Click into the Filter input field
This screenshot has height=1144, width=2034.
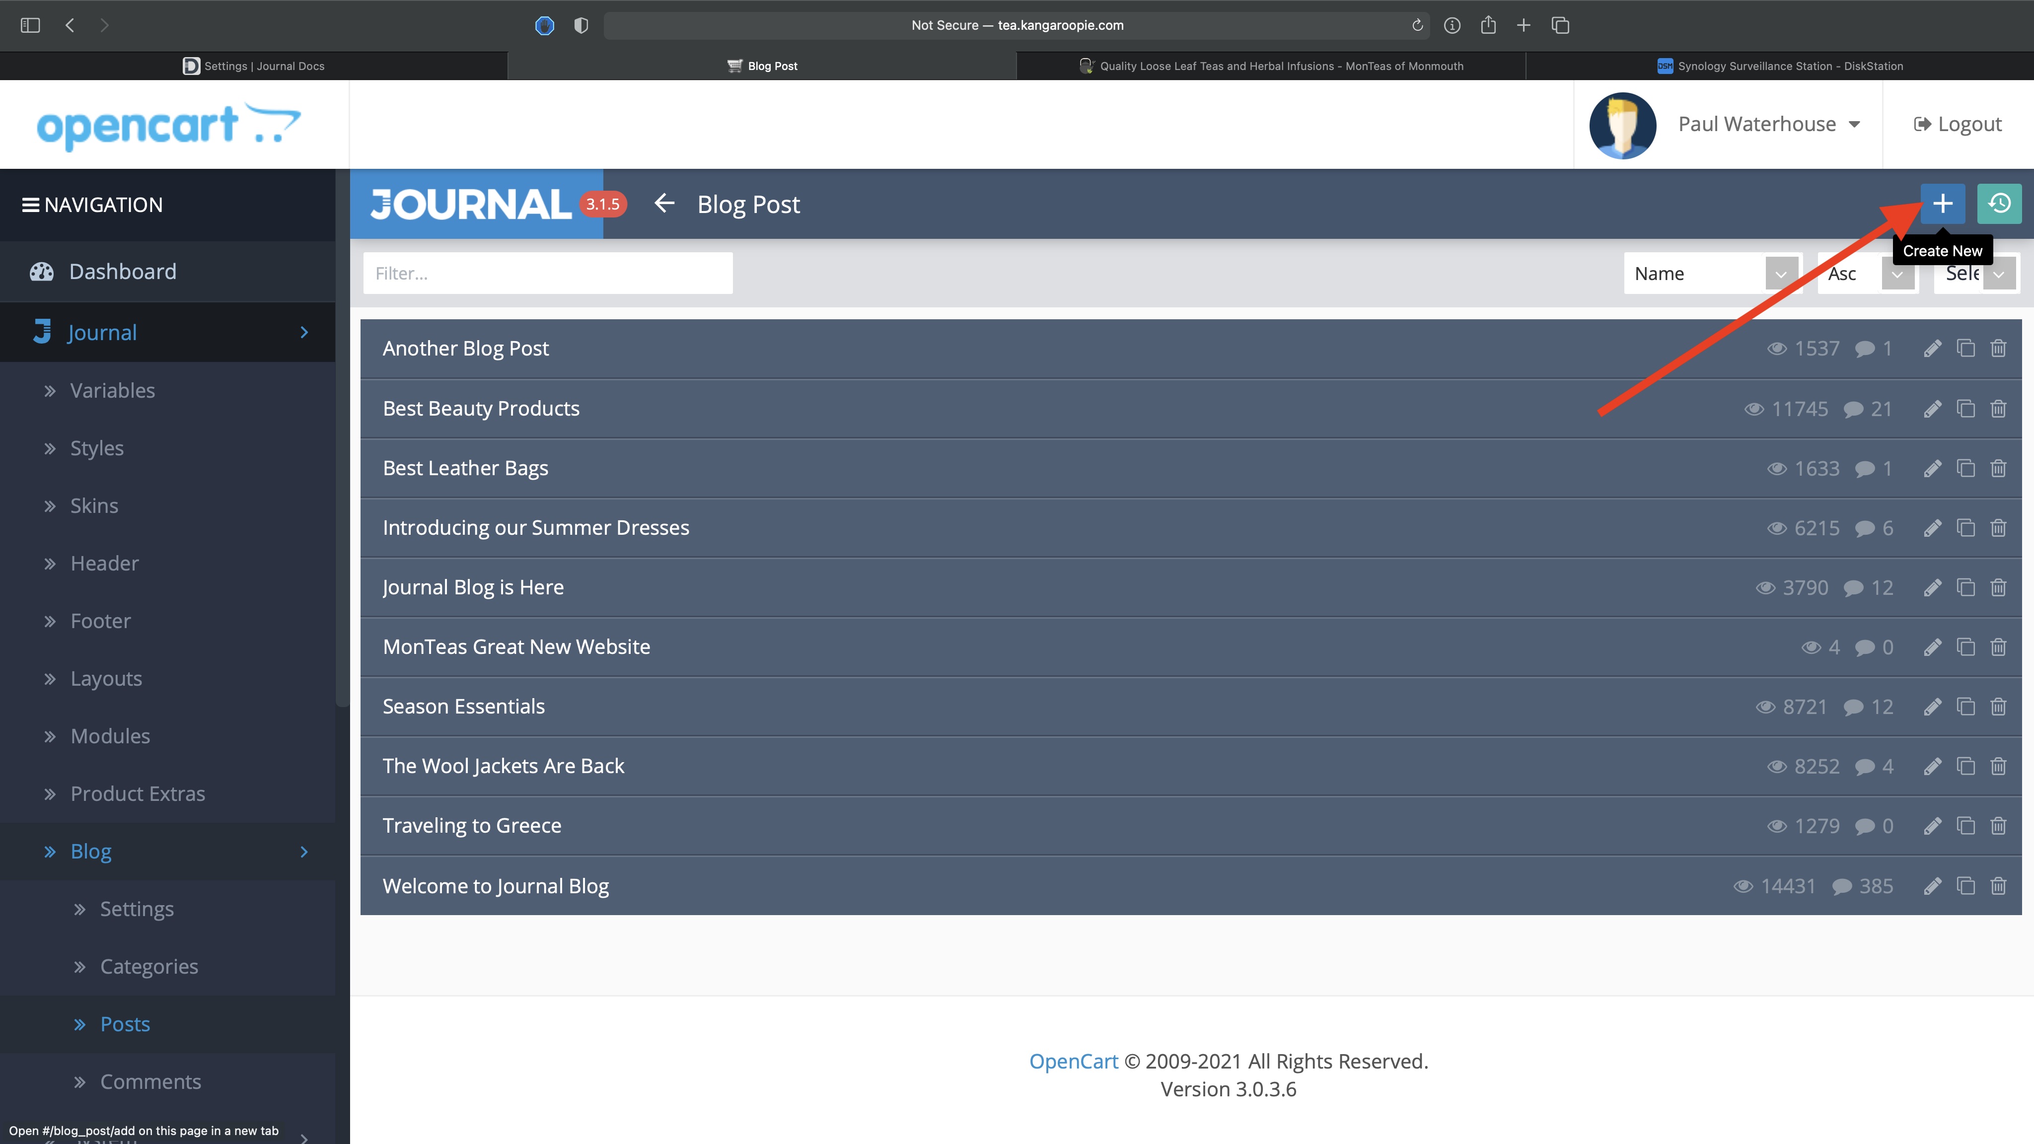547,273
